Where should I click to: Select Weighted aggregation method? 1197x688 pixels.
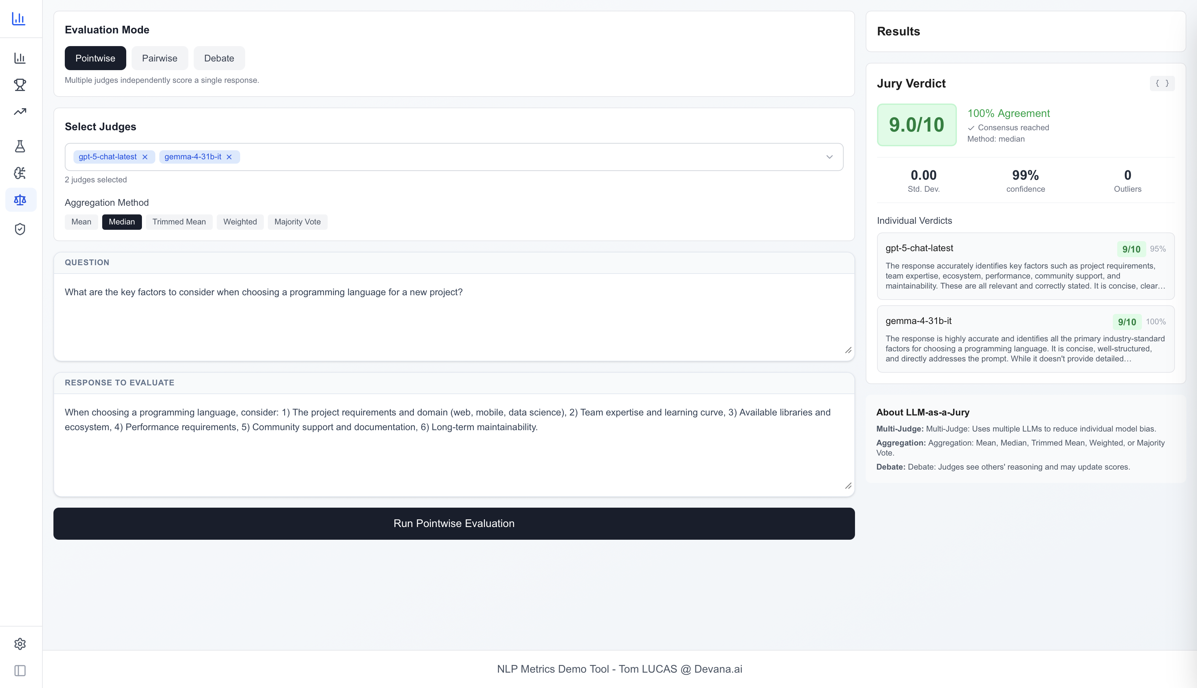(x=240, y=222)
